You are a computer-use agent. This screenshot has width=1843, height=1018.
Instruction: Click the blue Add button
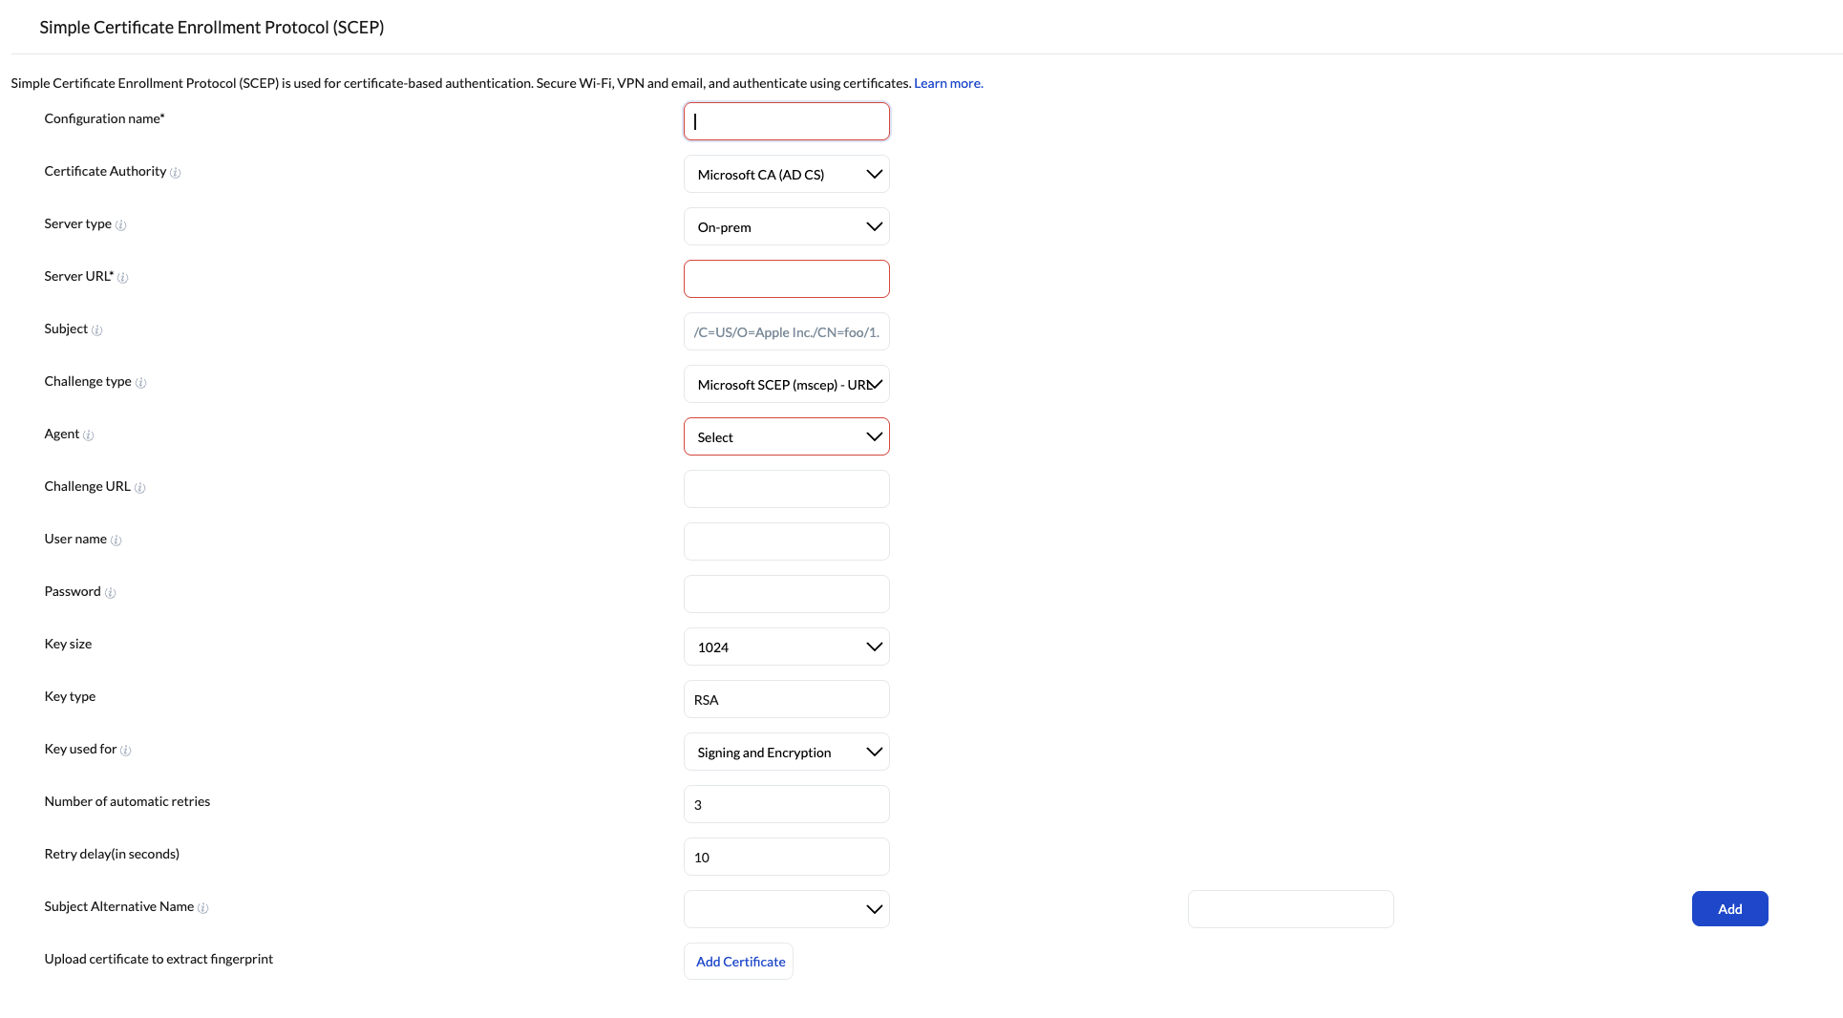point(1729,908)
